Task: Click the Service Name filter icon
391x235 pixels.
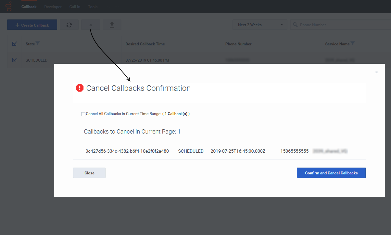Action: pyautogui.click(x=353, y=43)
